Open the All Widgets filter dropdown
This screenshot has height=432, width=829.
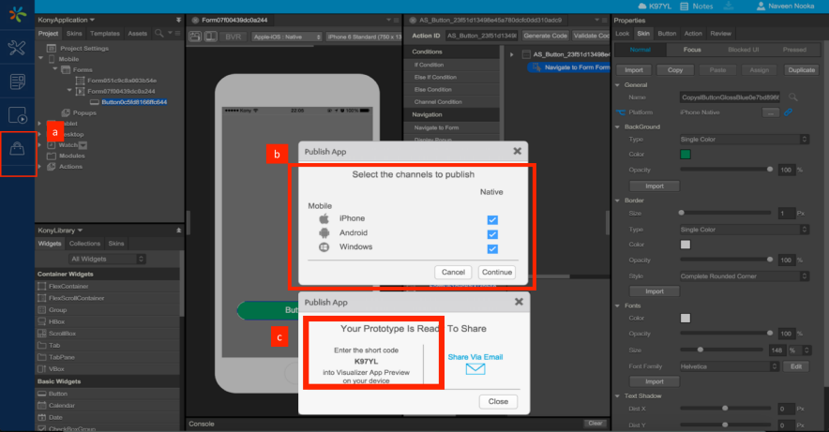(x=107, y=259)
